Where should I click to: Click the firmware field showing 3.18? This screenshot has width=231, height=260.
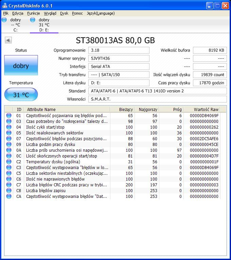click(x=119, y=50)
